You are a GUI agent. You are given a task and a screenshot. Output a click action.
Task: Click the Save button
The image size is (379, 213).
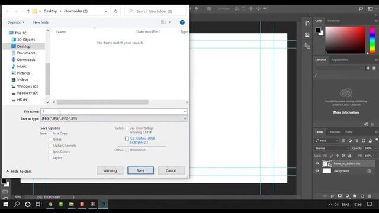click(140, 170)
